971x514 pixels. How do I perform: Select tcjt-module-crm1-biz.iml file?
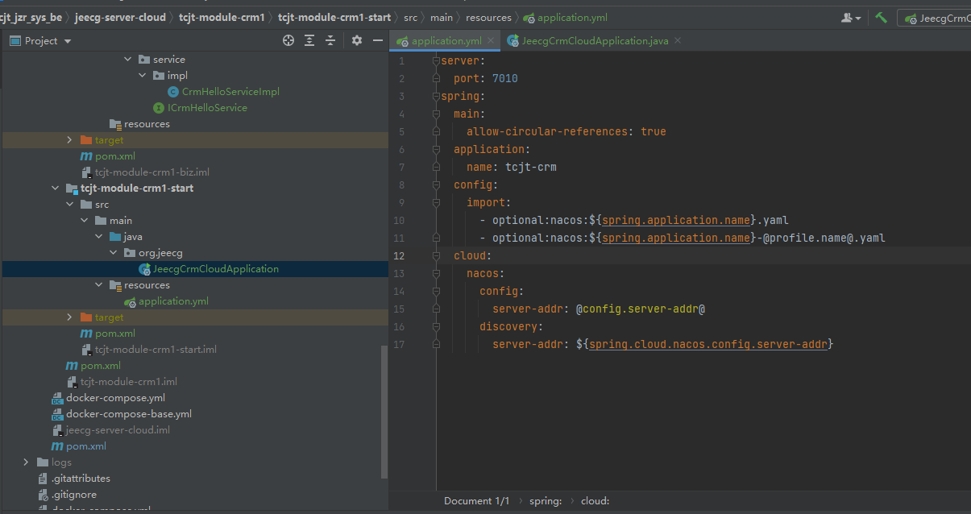[x=152, y=172]
